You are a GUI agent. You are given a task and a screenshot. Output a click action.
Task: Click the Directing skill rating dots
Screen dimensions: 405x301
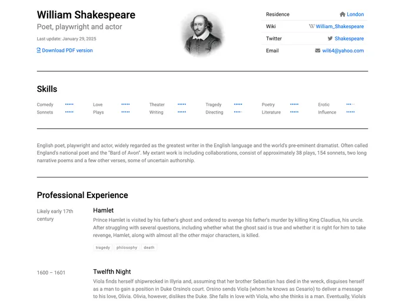238,112
